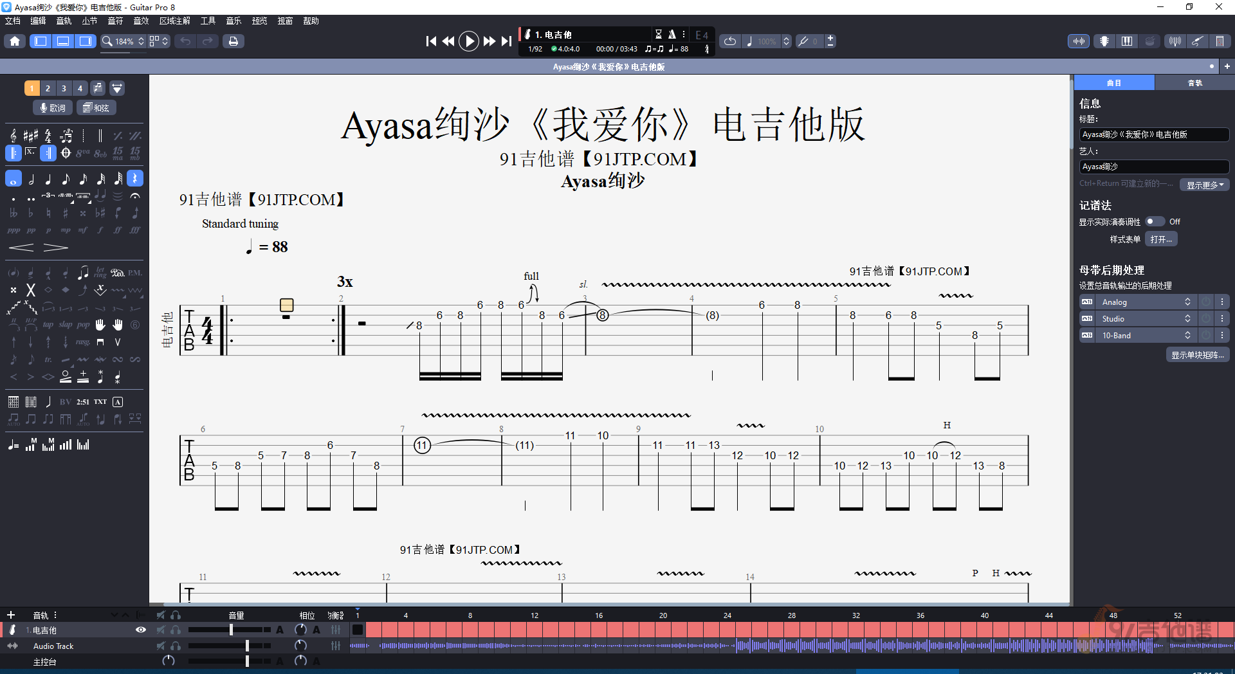Open the zoom 184% dropdown
Image resolution: width=1235 pixels, height=674 pixels.
[x=124, y=41]
